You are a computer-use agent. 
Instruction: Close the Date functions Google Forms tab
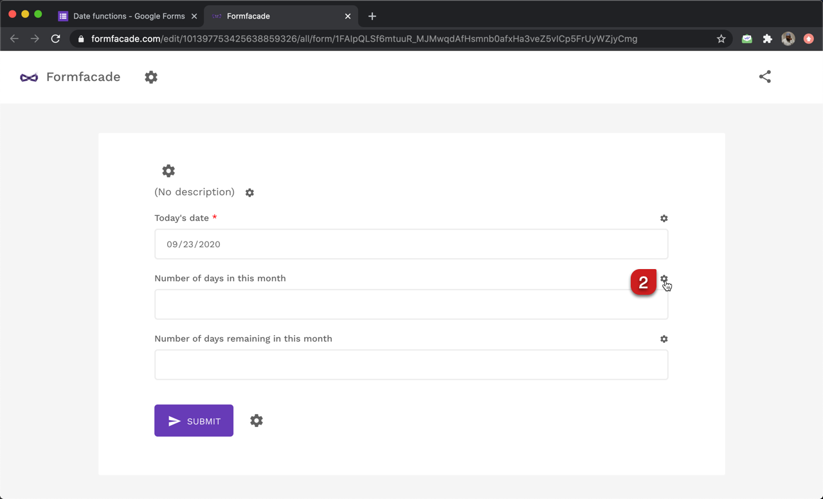pyautogui.click(x=194, y=16)
